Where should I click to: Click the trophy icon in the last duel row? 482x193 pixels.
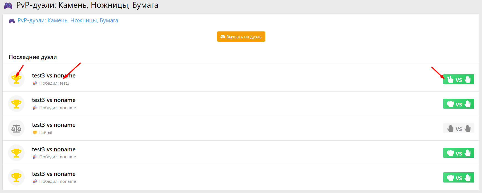coord(16,177)
